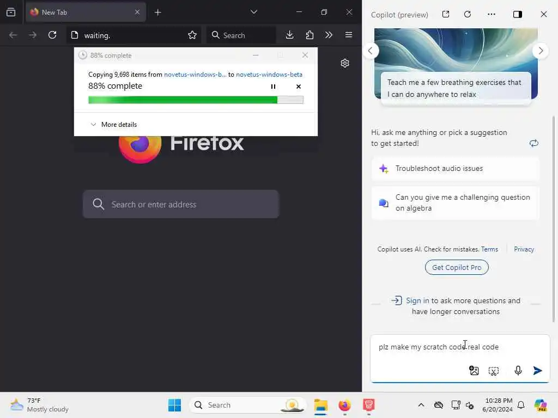558x418 pixels.
Task: Open new tab personalize gear icon
Action: coord(345,63)
